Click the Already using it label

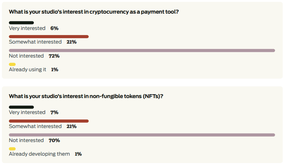pyautogui.click(x=28, y=70)
